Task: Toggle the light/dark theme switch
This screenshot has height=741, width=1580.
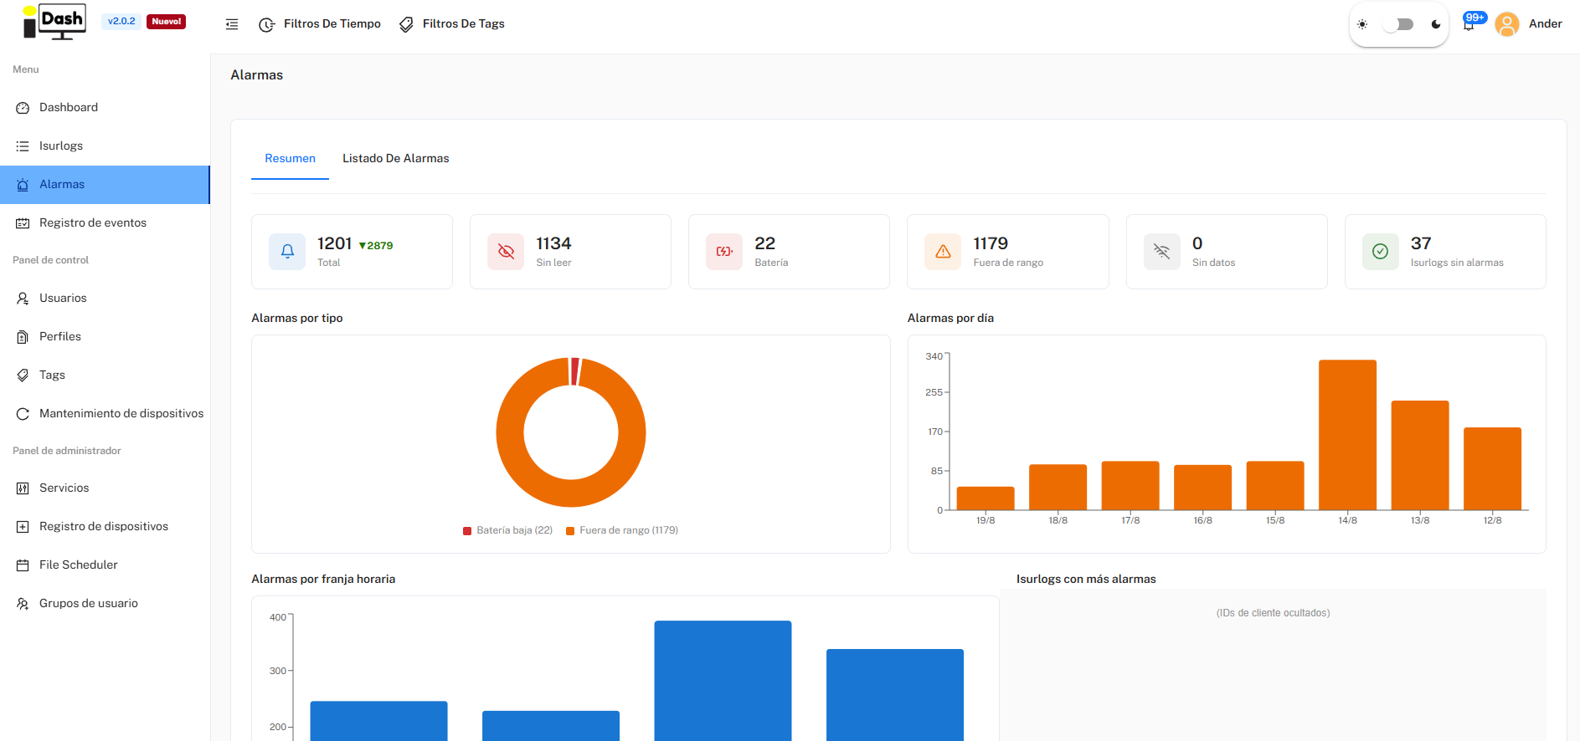Action: tap(1399, 24)
